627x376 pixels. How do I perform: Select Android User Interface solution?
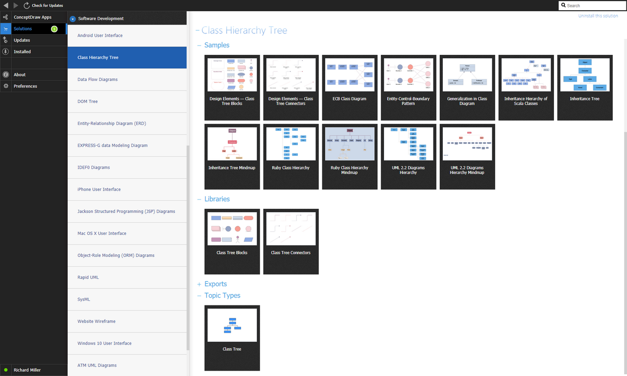click(x=127, y=35)
